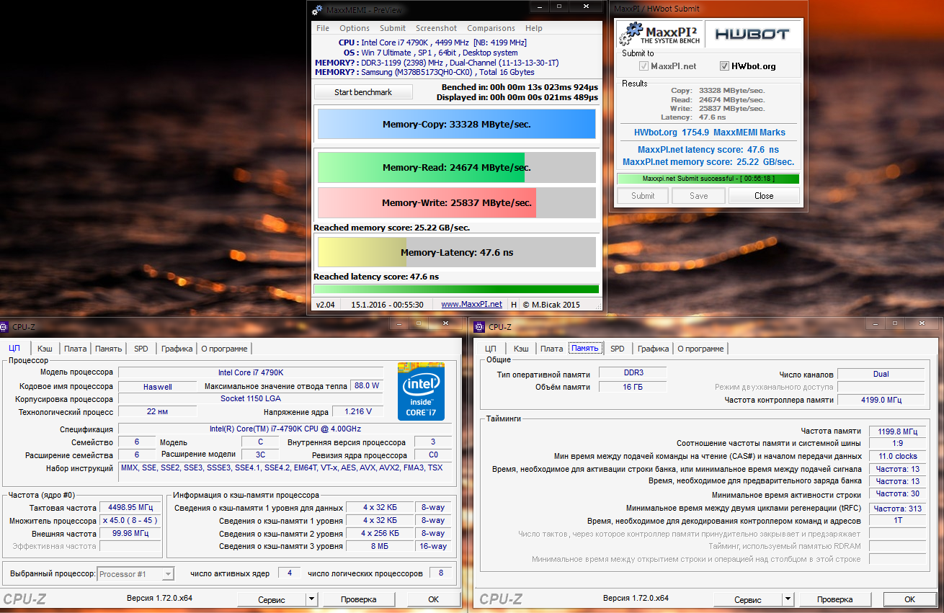
Task: Open Графика tab in CPU-Z processor window
Action: 177,349
